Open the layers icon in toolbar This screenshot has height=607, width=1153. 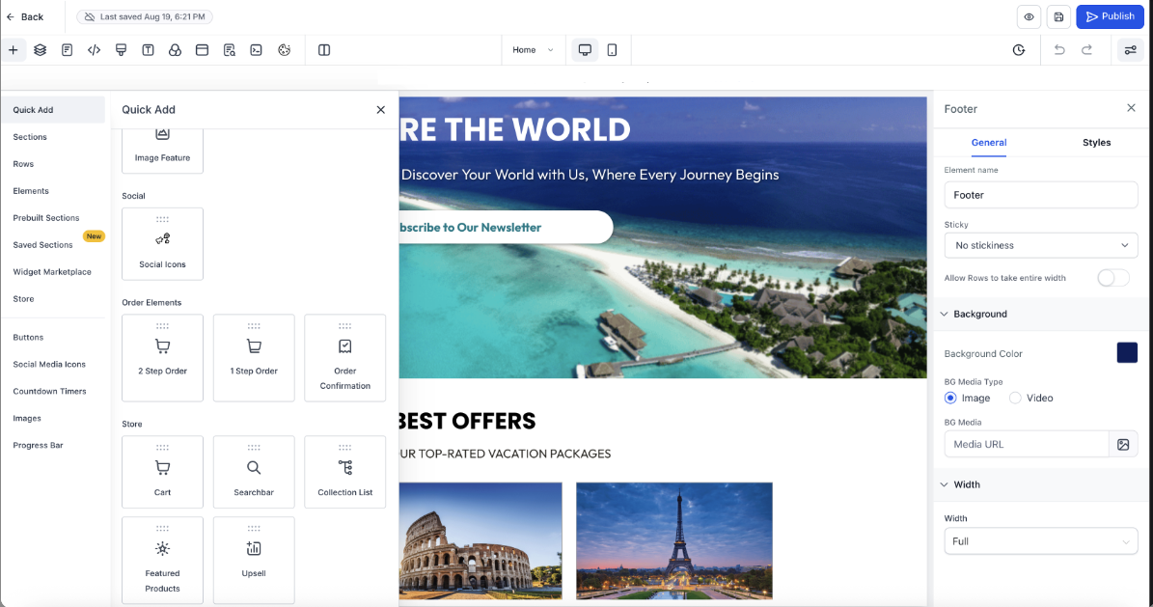40,50
